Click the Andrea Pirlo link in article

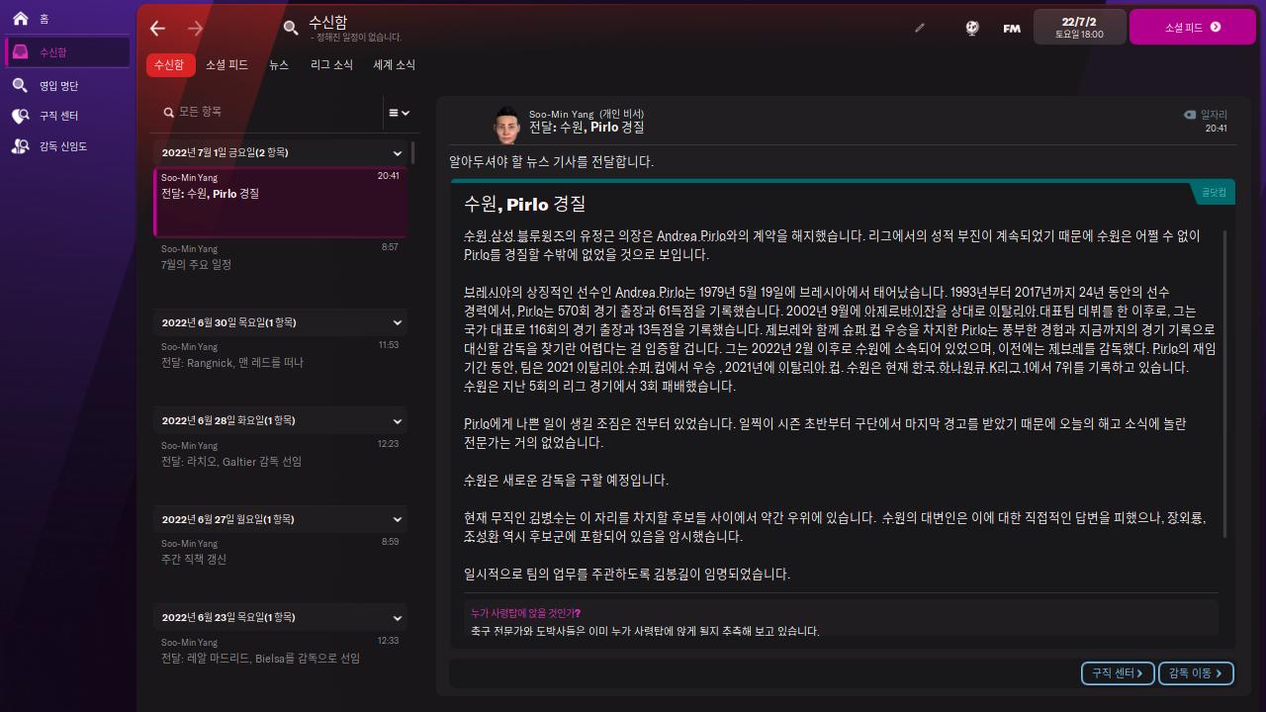pos(691,236)
